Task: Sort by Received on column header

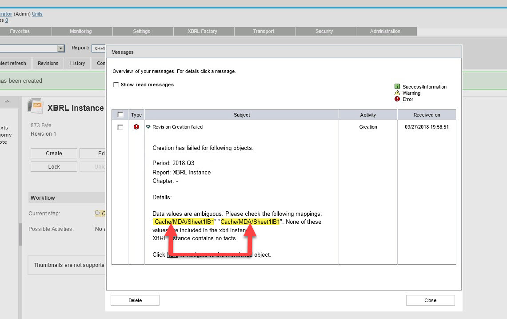Action: coord(427,115)
